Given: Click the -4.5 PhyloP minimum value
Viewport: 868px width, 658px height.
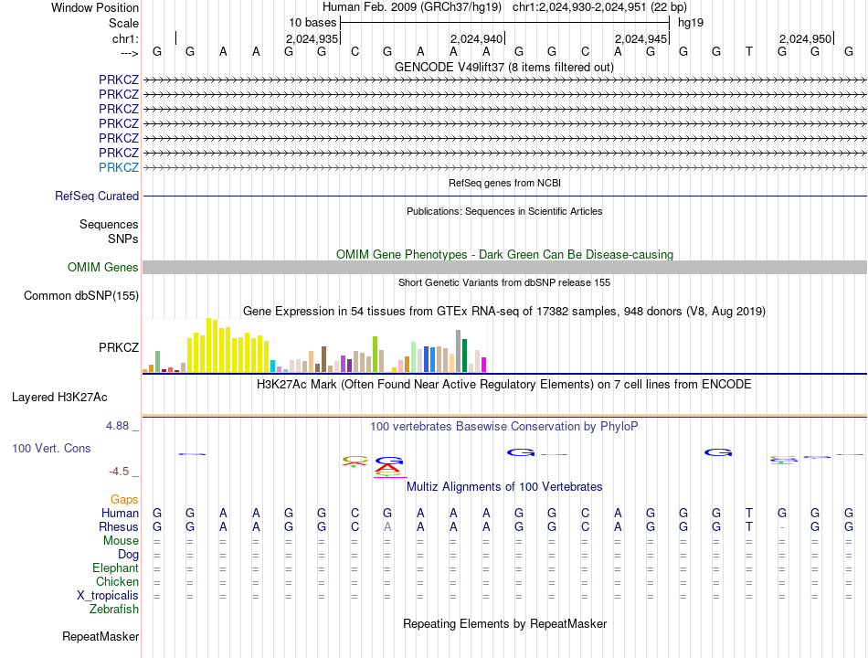Looking at the screenshot, I should click(x=119, y=472).
